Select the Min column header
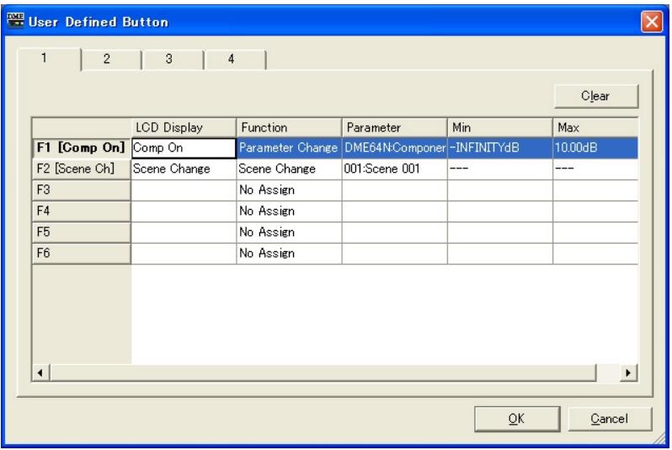This screenshot has height=450, width=672. pyautogui.click(x=500, y=127)
